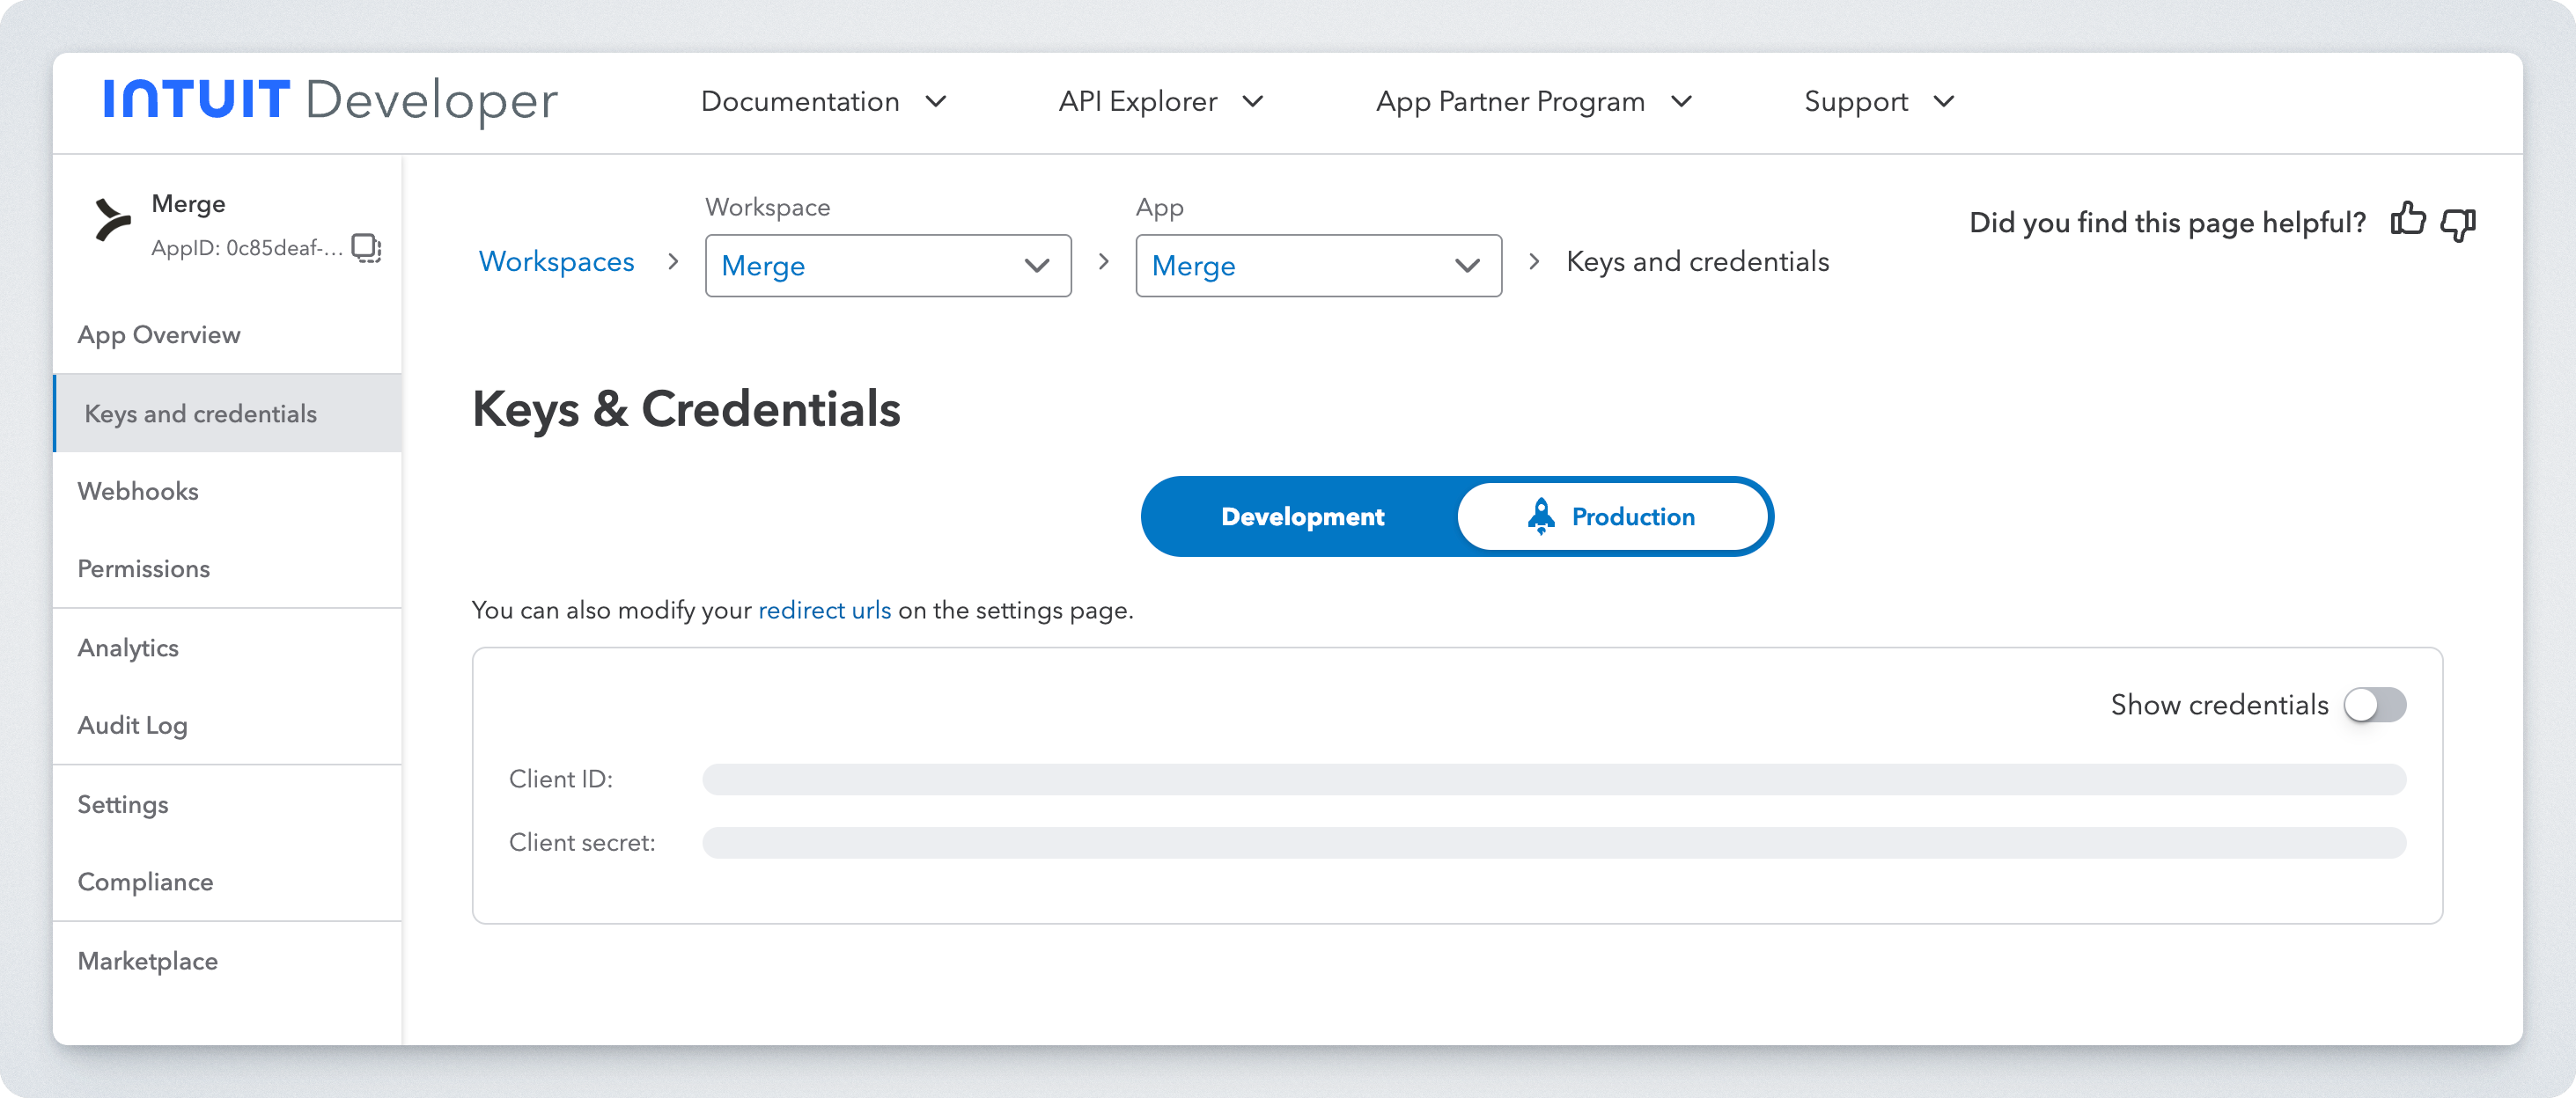Go to Webhooks in sidebar
The width and height of the screenshot is (2576, 1098).
(138, 492)
